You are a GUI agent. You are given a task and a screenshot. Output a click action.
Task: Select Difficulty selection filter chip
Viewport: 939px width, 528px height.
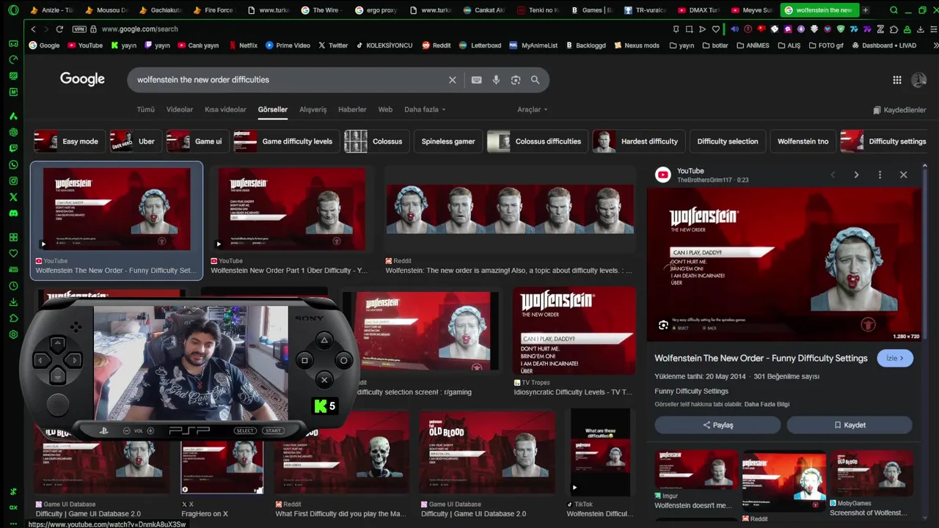pyautogui.click(x=728, y=142)
